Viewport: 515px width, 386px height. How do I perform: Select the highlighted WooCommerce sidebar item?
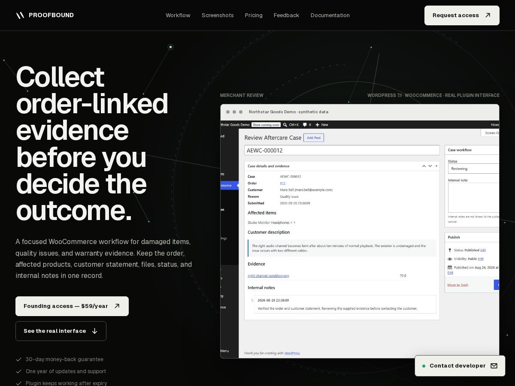pos(229,186)
